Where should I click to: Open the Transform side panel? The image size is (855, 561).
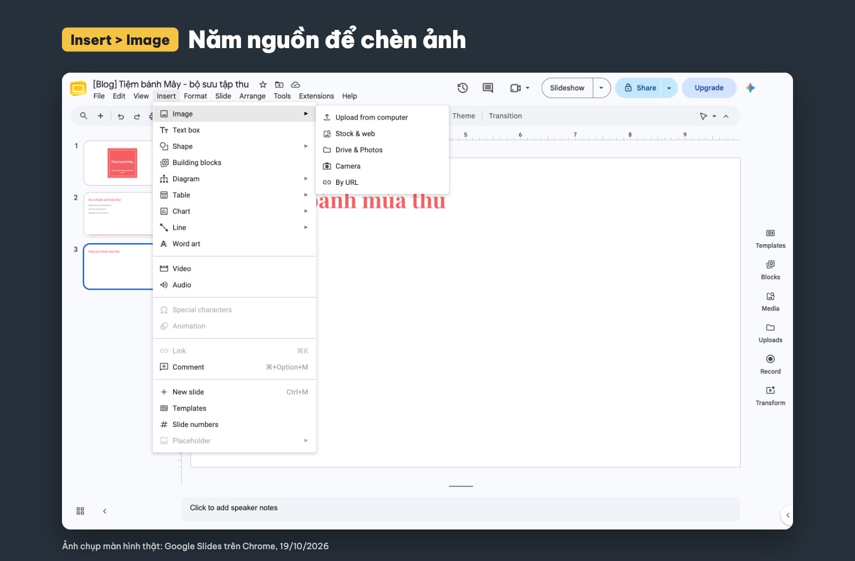tap(771, 396)
